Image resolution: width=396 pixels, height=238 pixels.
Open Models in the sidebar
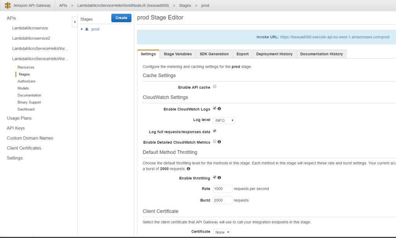tap(23, 88)
